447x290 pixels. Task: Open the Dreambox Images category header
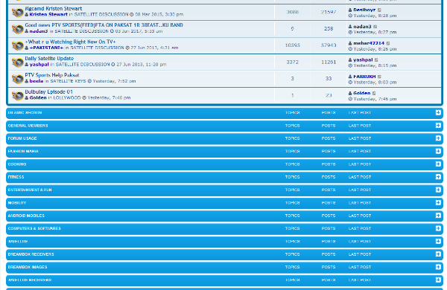click(x=28, y=267)
